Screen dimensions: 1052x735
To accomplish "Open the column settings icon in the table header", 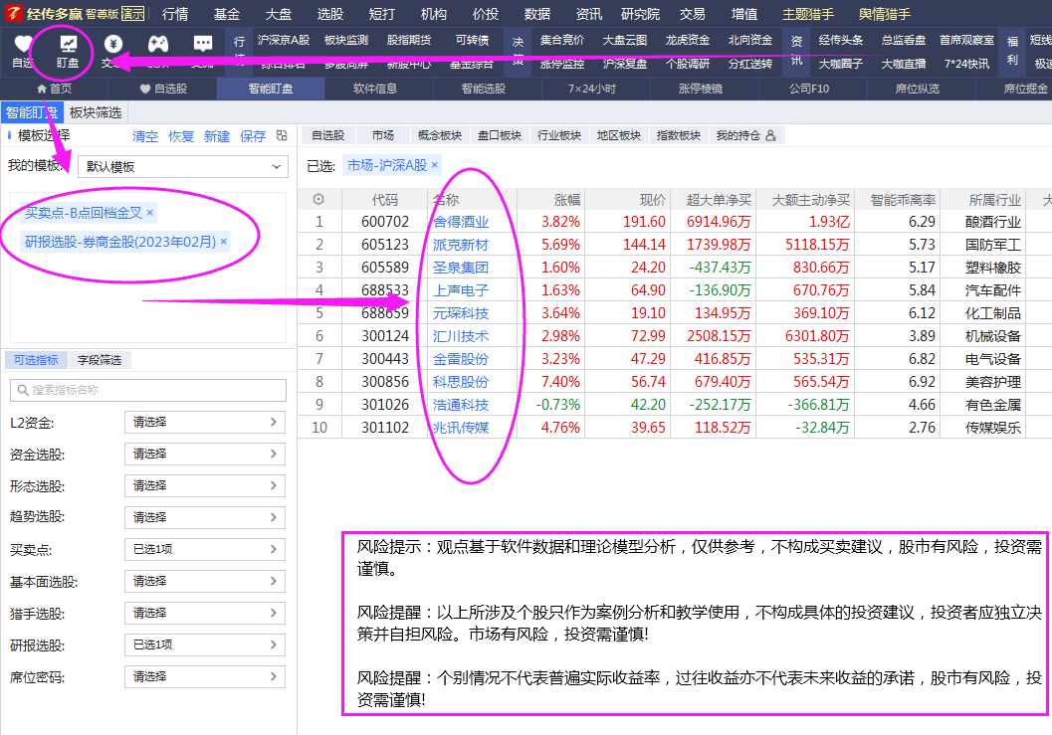I will [318, 199].
